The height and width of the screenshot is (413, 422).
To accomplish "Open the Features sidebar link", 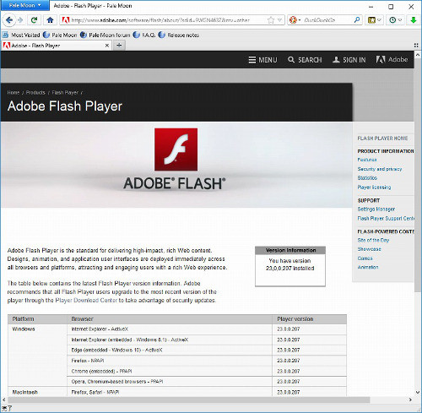I will coord(367,160).
